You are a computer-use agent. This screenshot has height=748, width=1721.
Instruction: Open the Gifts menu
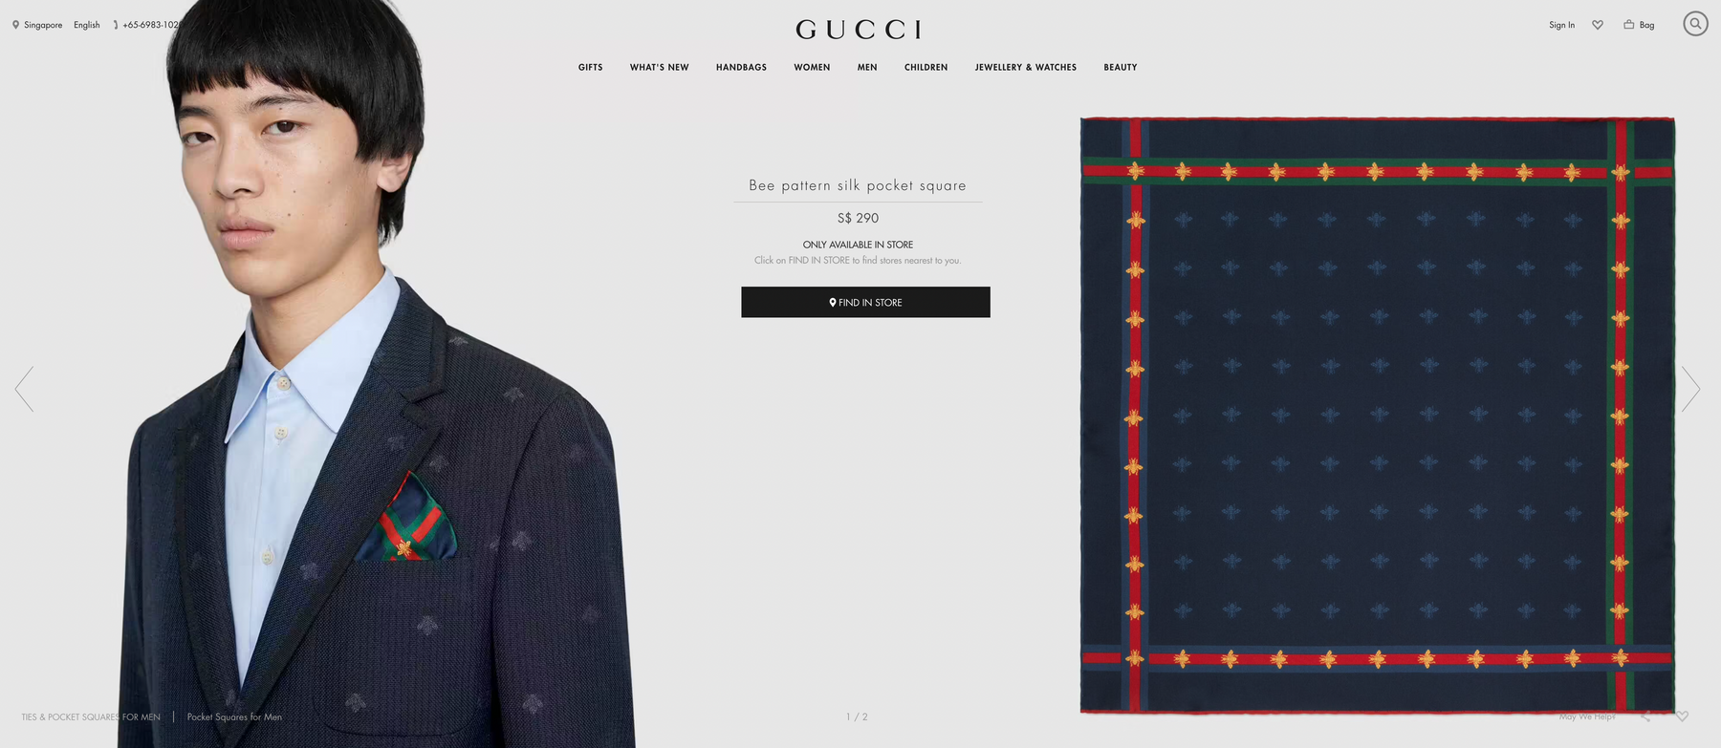[590, 67]
